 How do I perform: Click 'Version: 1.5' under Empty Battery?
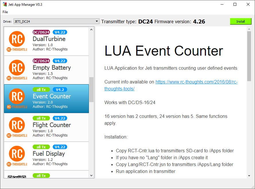point(43,73)
